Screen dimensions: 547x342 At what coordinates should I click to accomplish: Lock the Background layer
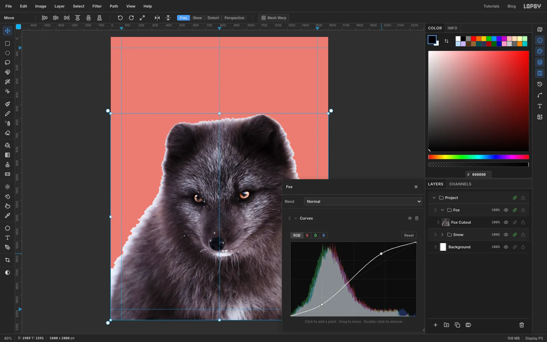523,247
